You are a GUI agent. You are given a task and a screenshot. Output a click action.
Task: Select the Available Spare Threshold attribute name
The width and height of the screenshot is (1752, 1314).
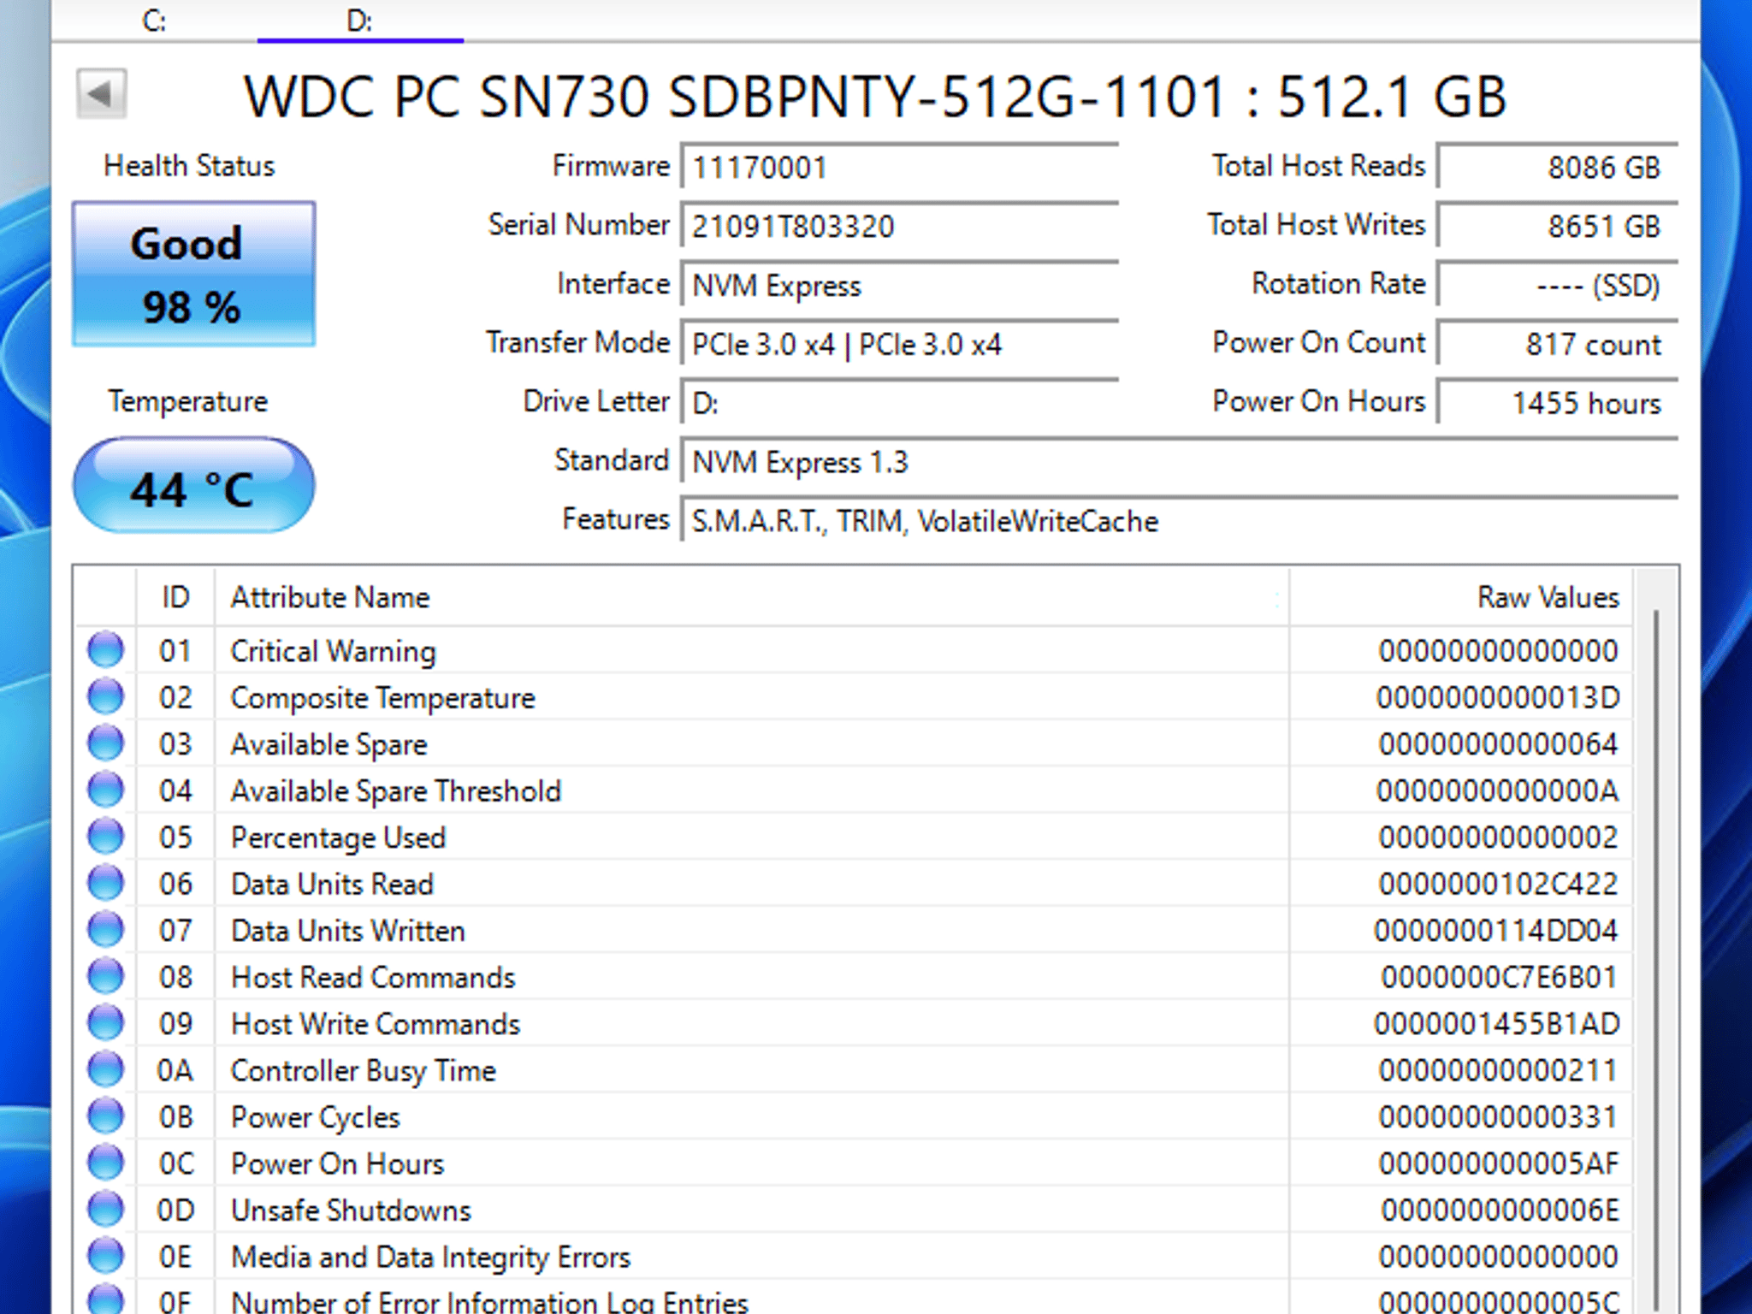point(396,791)
